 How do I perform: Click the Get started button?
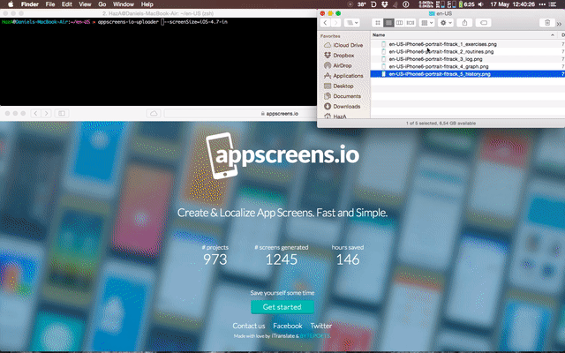(282, 307)
